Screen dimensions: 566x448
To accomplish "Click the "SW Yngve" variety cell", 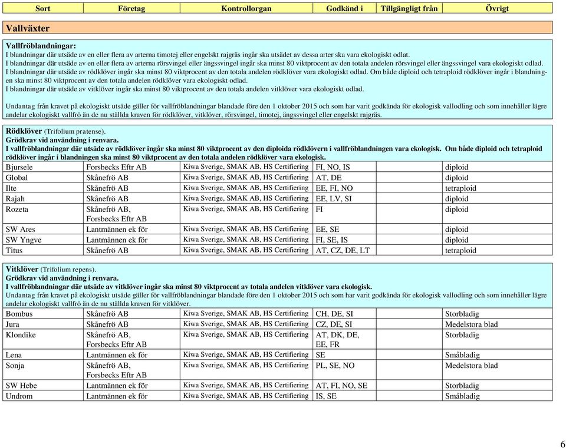I will pyautogui.click(x=43, y=240).
